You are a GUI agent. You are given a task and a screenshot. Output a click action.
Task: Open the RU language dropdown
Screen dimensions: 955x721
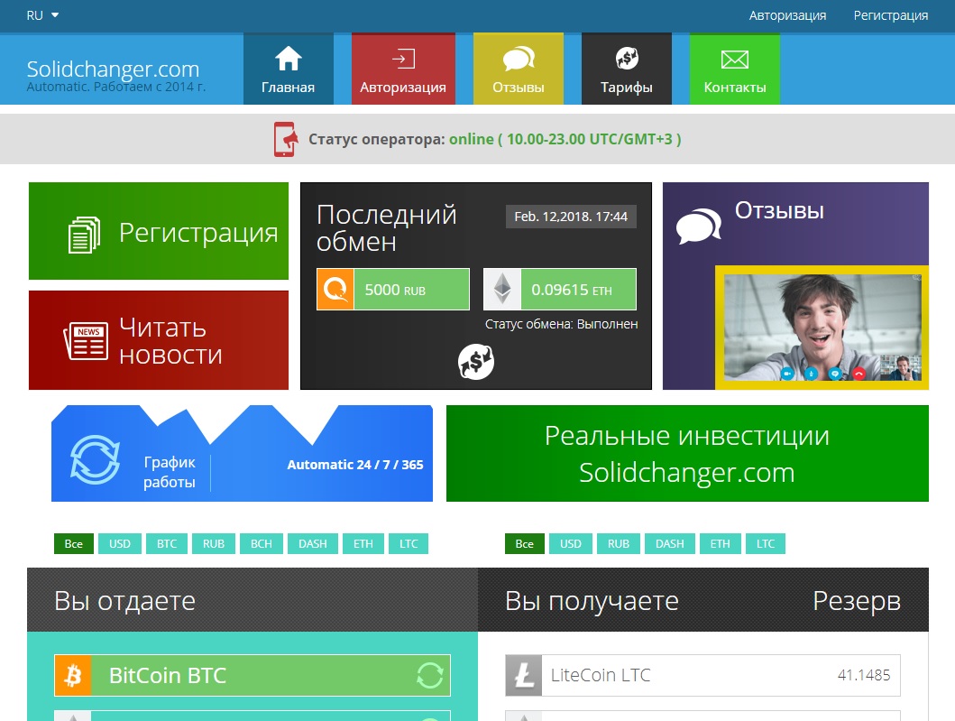pos(42,15)
